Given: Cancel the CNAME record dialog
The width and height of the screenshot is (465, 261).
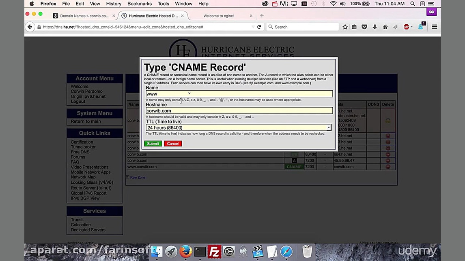Looking at the screenshot, I should 173,144.
